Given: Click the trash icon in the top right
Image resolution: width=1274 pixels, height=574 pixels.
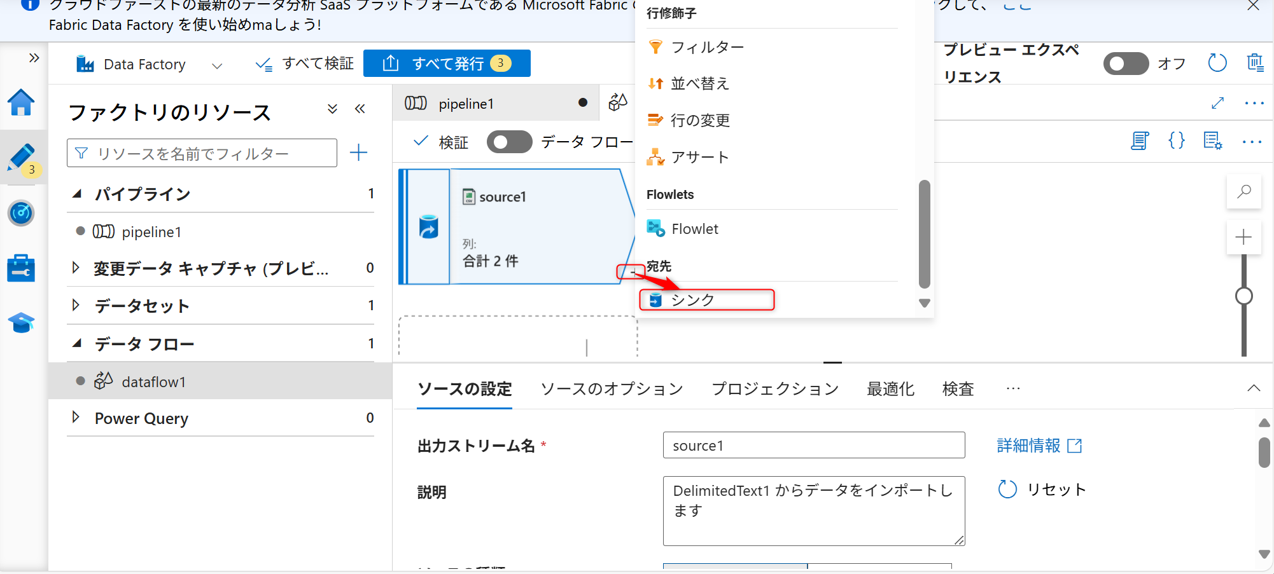Looking at the screenshot, I should click(1255, 63).
